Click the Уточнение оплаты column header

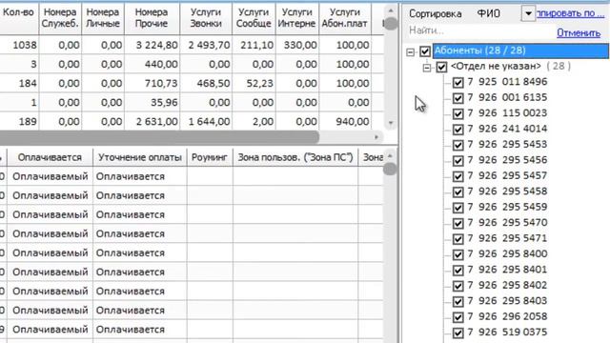(x=140, y=157)
